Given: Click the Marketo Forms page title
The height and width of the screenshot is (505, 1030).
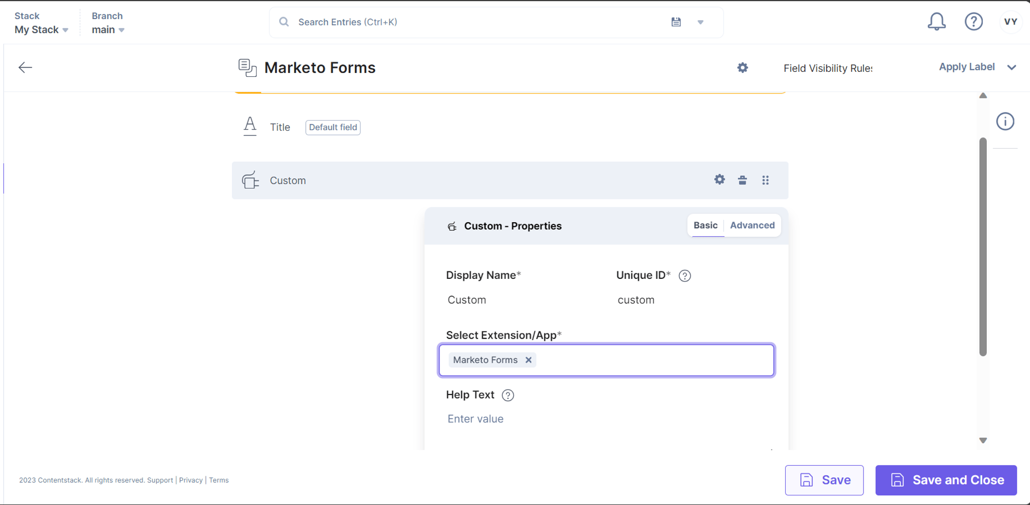Looking at the screenshot, I should click(320, 68).
